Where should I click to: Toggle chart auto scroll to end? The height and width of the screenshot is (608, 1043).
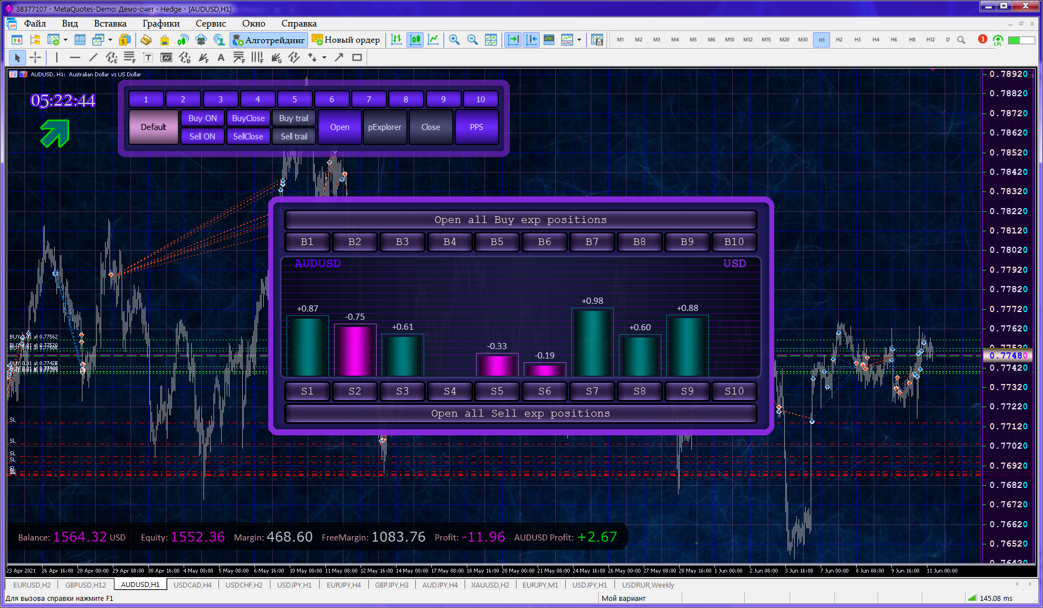pos(513,40)
